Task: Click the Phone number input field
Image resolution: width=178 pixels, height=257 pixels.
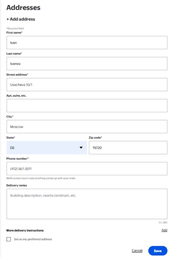Action: (87, 169)
